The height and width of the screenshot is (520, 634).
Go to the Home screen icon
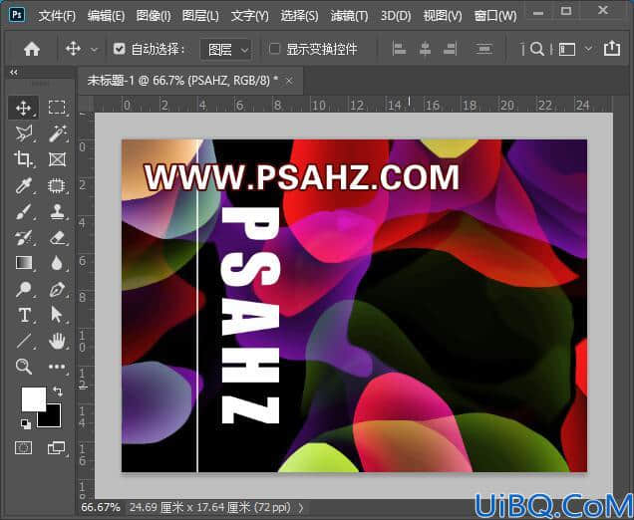[x=32, y=49]
